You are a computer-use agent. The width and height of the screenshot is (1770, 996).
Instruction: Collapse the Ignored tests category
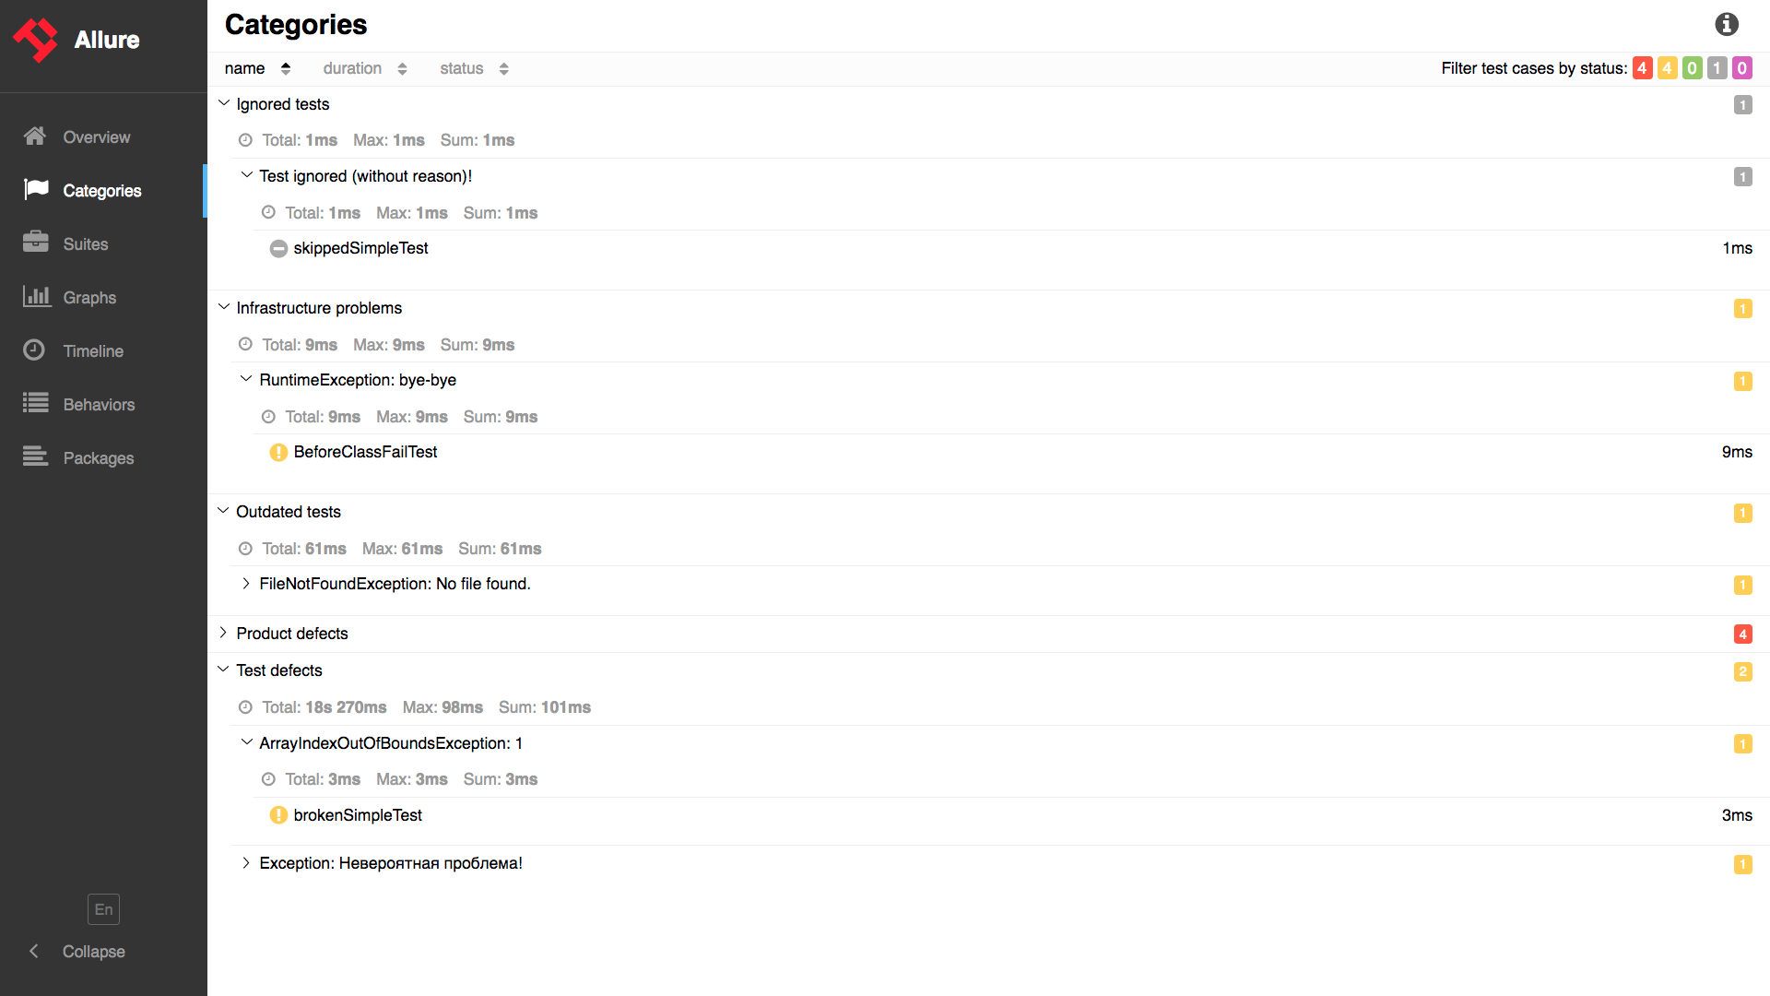(224, 103)
